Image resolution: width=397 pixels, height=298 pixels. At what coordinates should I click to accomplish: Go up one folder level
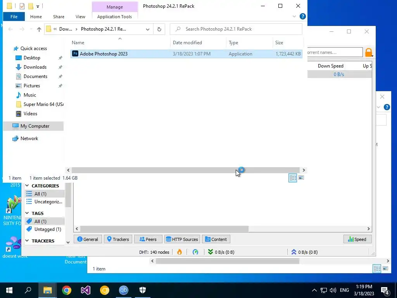(x=39, y=29)
